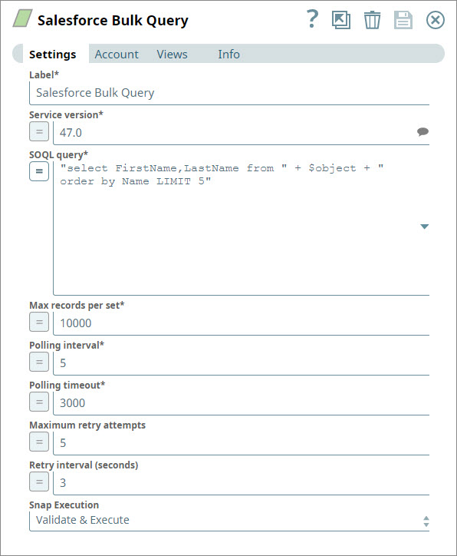Click the suggestion bubble in Service version
This screenshot has height=556, width=457.
coord(422,132)
